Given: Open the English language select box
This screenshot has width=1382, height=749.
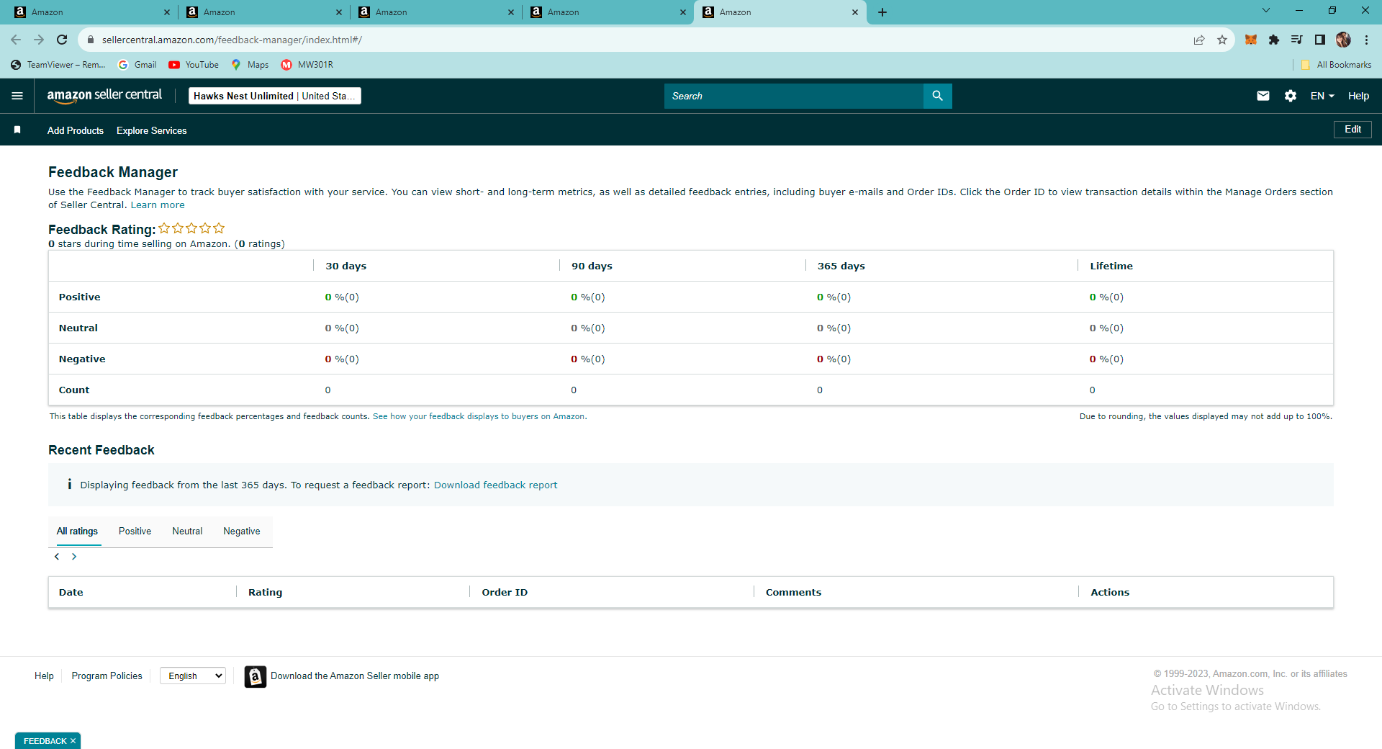Looking at the screenshot, I should (193, 676).
